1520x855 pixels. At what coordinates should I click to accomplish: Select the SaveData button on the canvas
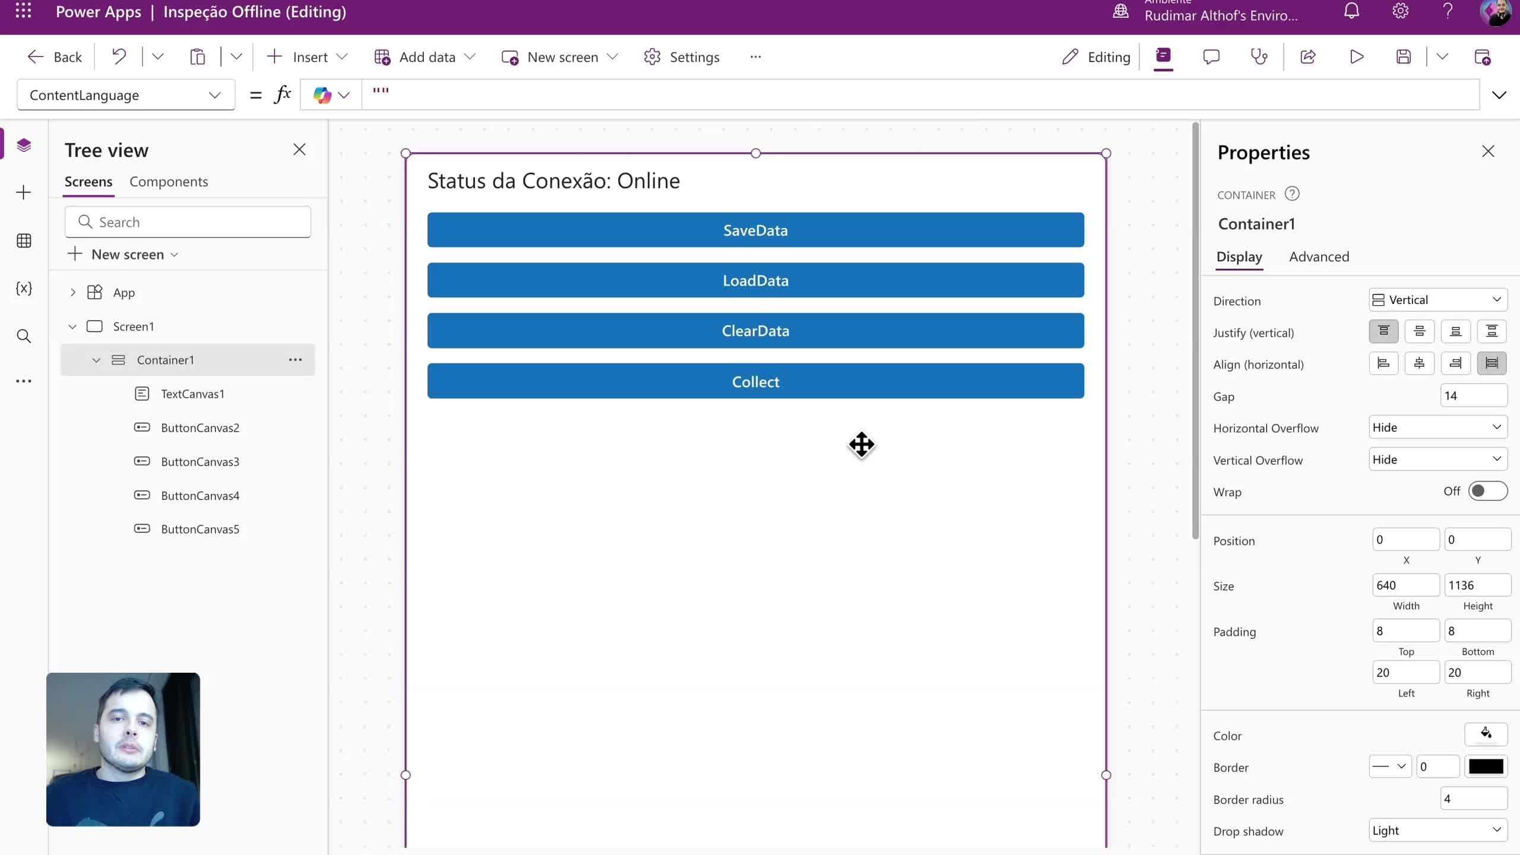click(755, 230)
